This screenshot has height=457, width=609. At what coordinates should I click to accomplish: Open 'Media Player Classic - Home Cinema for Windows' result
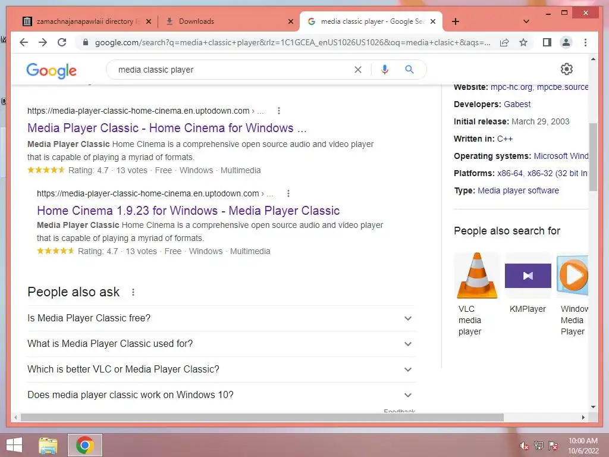167,128
